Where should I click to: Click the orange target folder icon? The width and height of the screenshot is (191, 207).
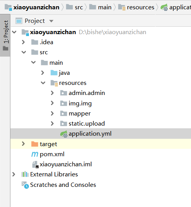click(x=35, y=144)
